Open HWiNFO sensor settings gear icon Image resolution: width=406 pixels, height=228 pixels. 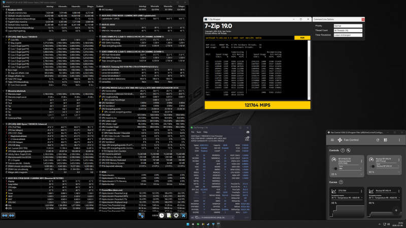point(176,215)
